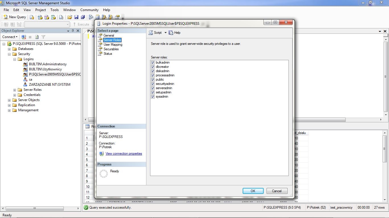Collapse the Security tree node

click(x=9, y=54)
